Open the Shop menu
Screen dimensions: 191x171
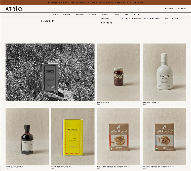click(x=55, y=15)
